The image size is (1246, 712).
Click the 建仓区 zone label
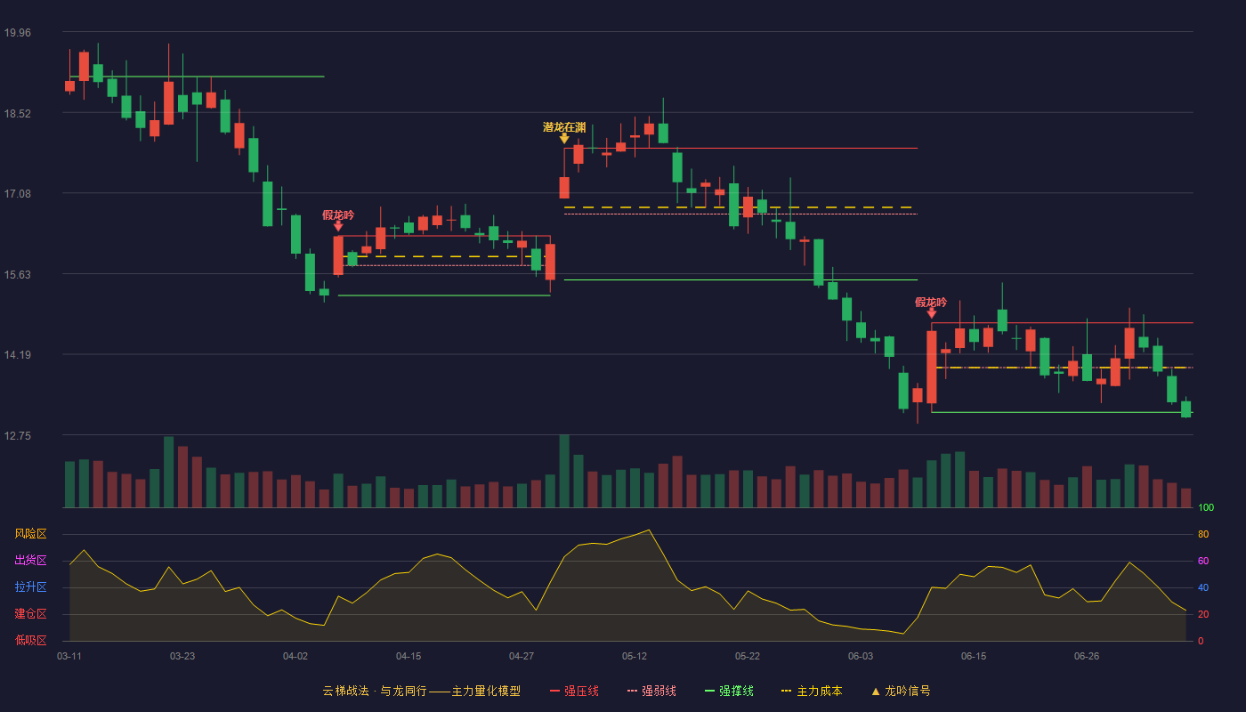31,614
